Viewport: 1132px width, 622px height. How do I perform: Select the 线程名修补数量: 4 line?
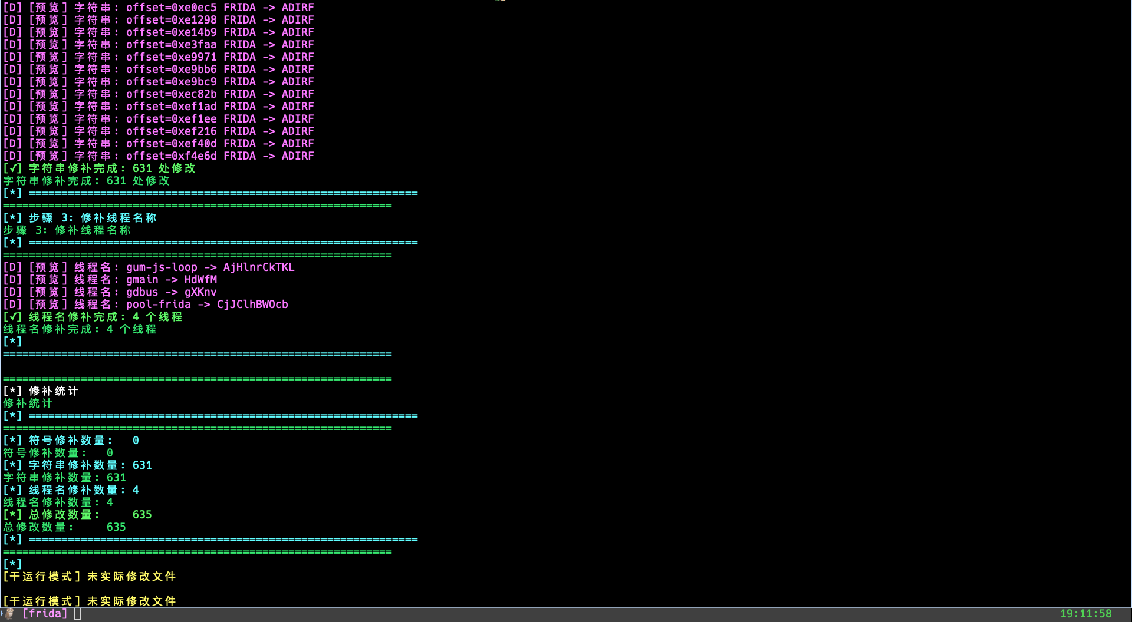(x=71, y=489)
